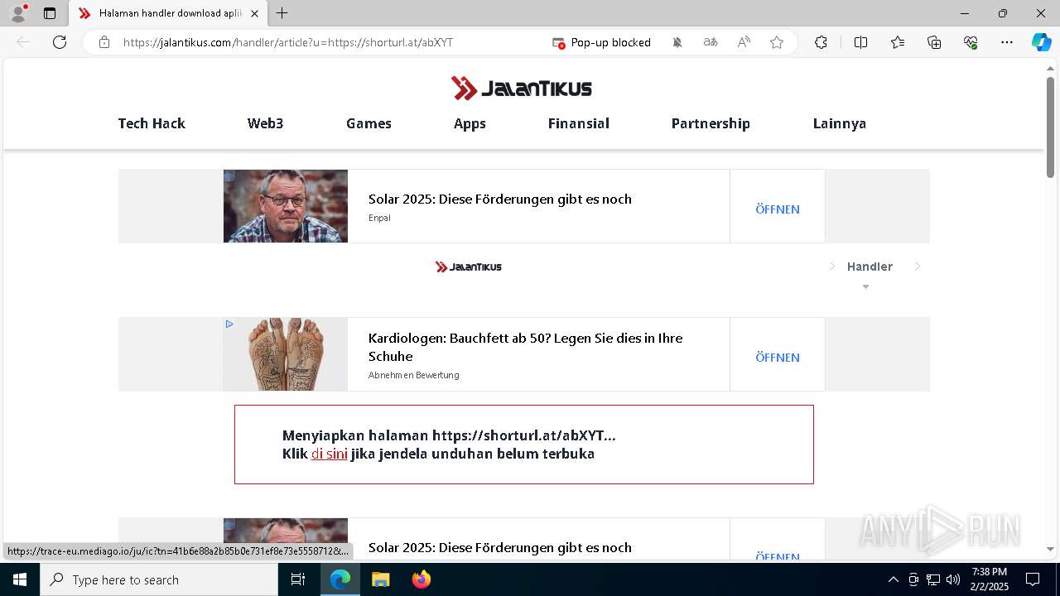
Task: Click the Enpal solar ad photo
Action: tap(286, 206)
